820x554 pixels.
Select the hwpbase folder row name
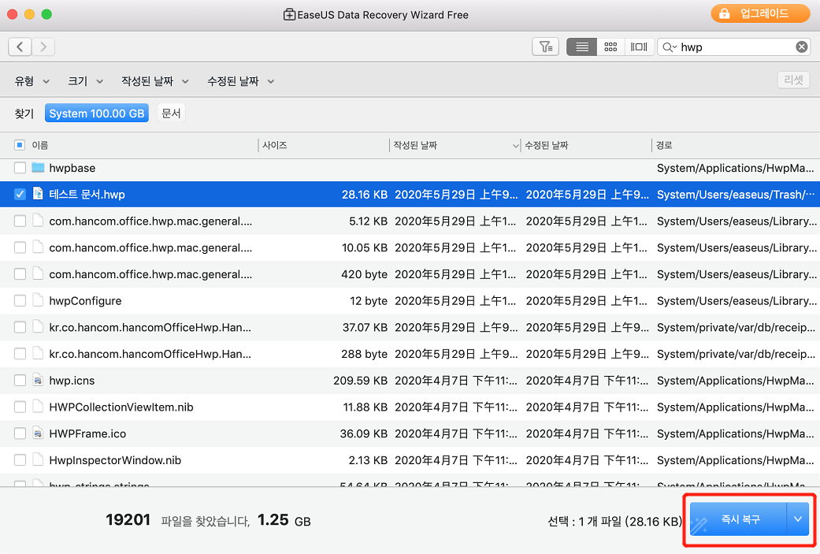pyautogui.click(x=72, y=167)
